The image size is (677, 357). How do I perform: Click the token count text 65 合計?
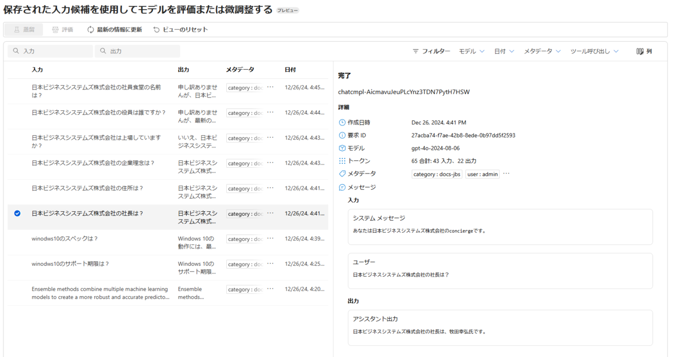click(x=444, y=161)
